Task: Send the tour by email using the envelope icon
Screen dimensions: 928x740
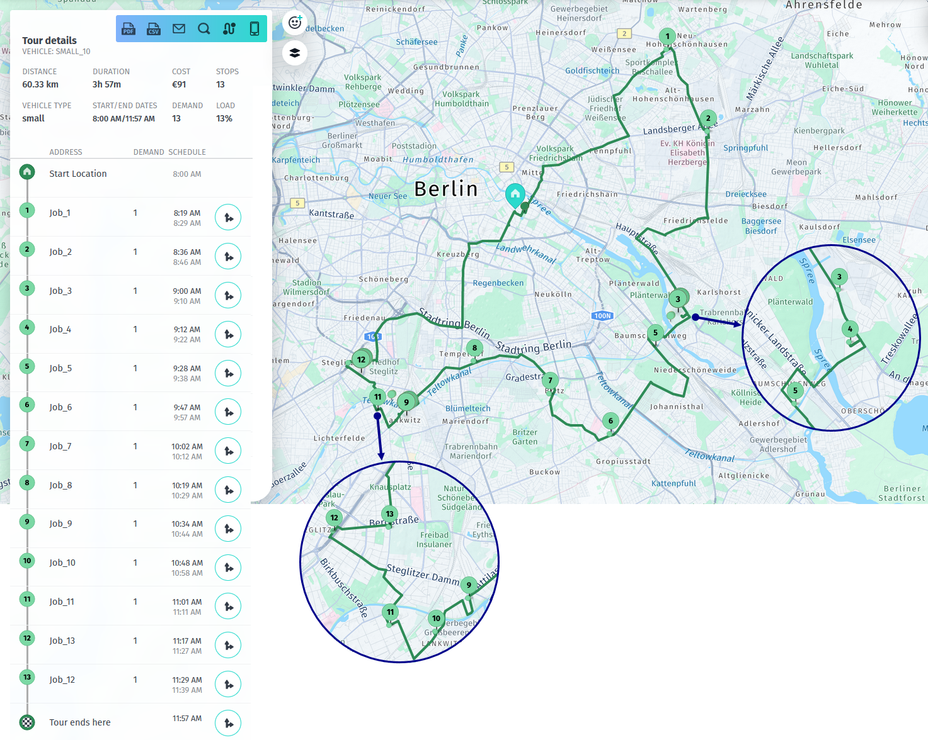Action: 179,29
